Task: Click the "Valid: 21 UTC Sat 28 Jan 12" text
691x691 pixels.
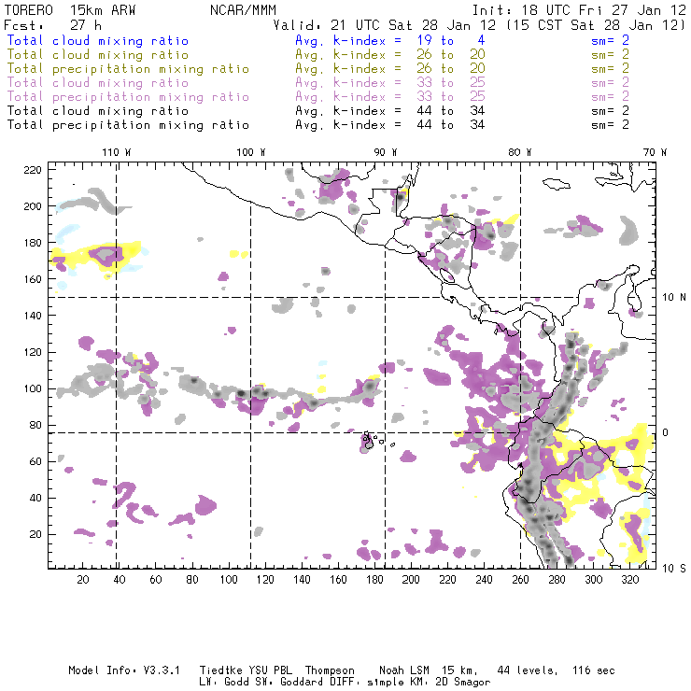Action: (x=385, y=25)
